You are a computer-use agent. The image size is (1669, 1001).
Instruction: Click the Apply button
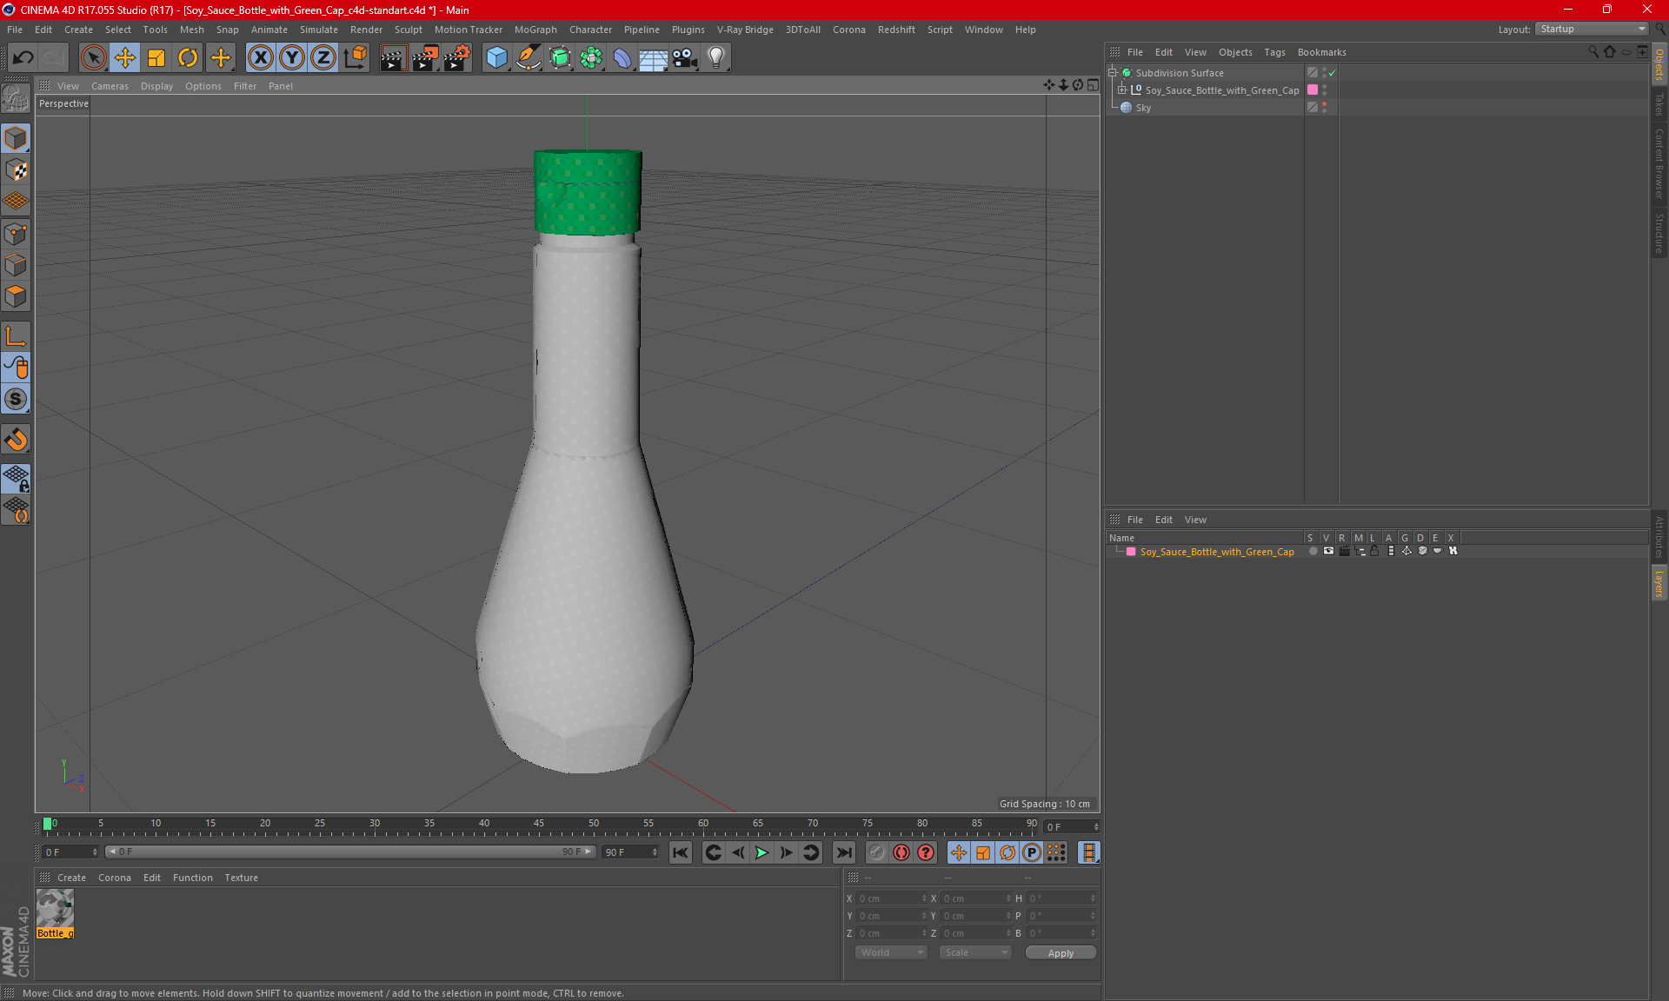tap(1061, 953)
